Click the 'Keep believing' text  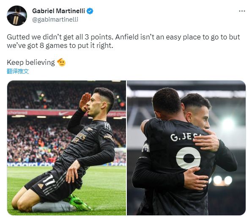click(x=31, y=62)
